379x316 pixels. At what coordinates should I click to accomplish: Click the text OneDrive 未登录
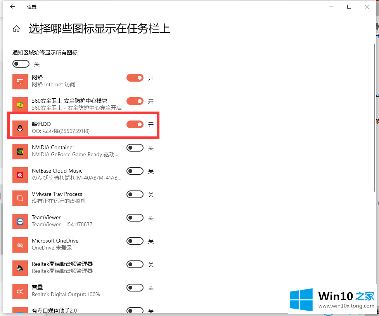[x=52, y=248]
